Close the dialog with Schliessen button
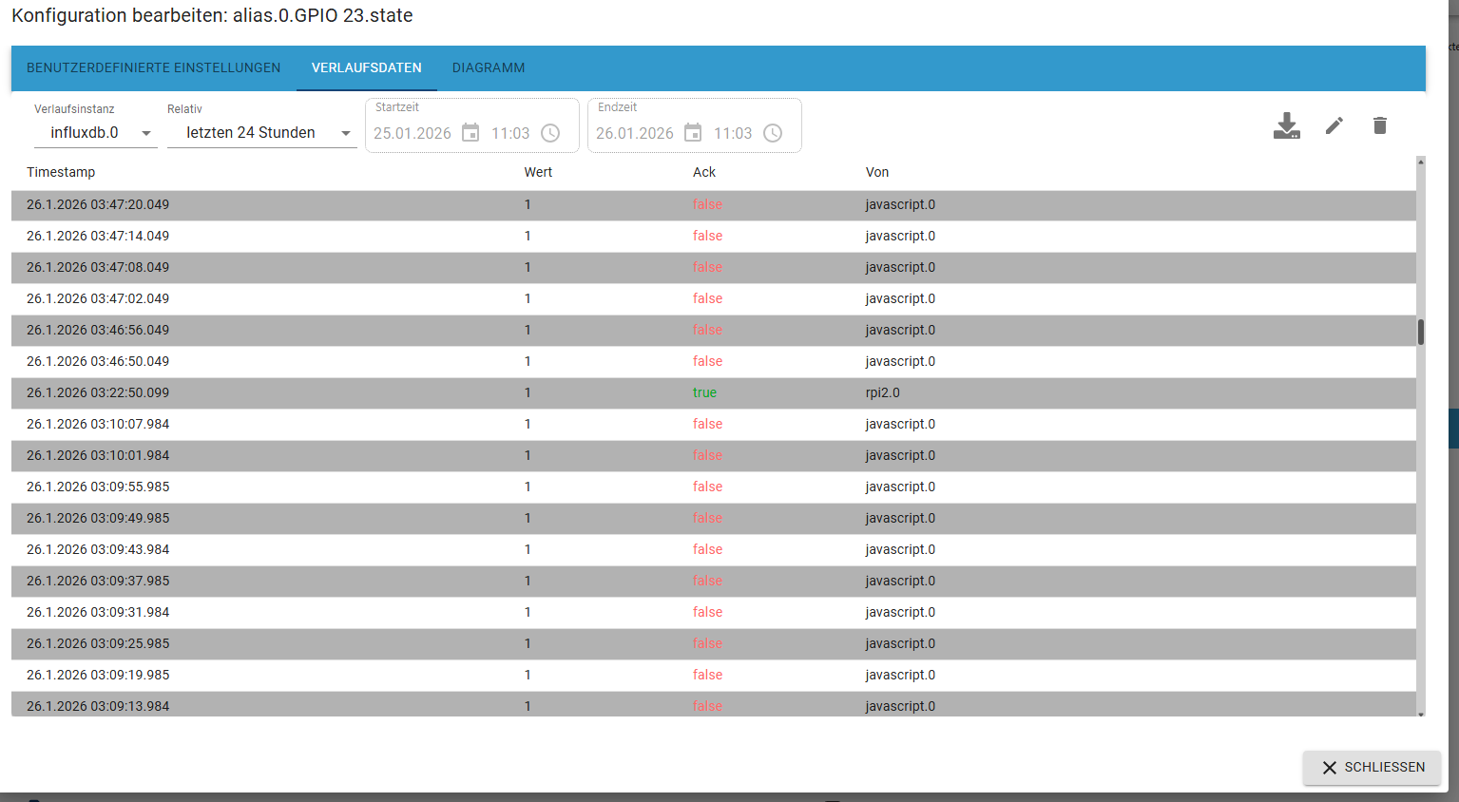 (1373, 767)
